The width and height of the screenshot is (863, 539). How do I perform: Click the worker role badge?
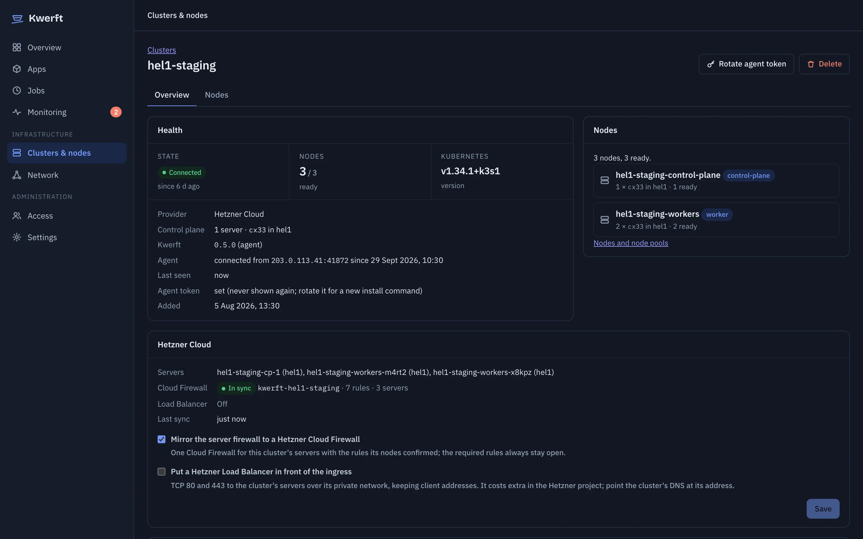(717, 215)
